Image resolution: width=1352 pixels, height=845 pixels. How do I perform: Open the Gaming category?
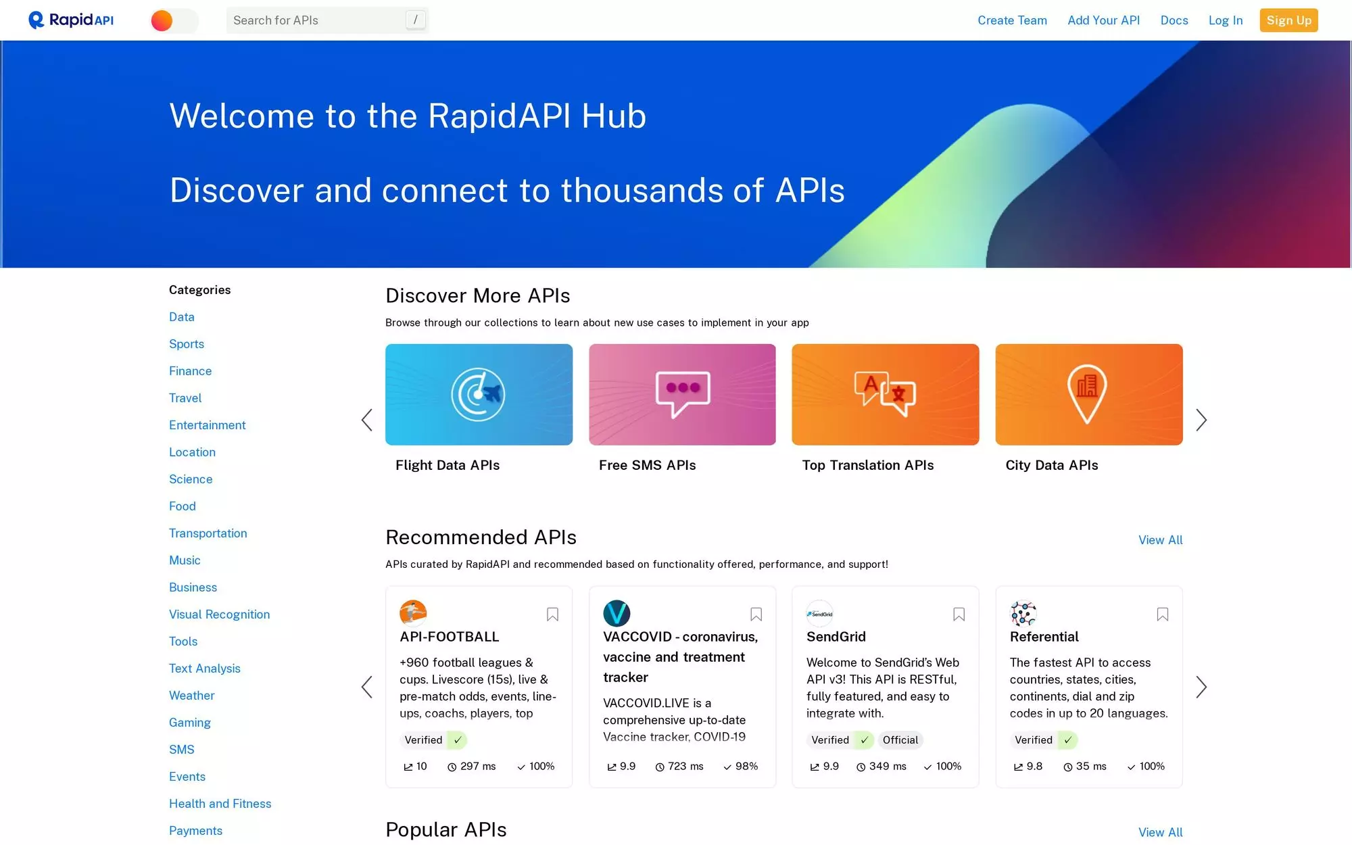[x=190, y=723]
